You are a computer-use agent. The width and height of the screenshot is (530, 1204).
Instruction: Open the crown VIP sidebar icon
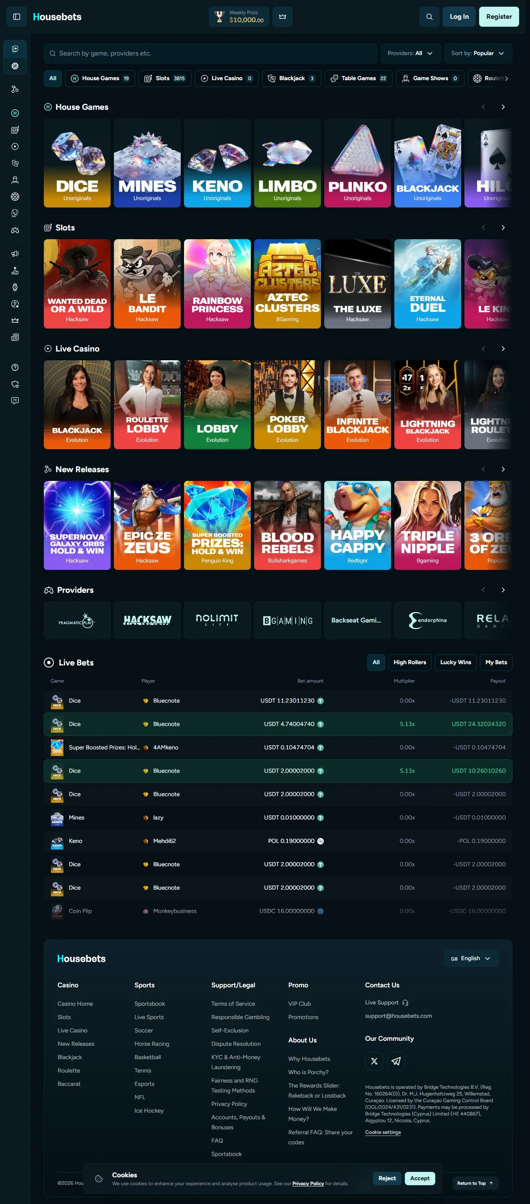click(15, 321)
